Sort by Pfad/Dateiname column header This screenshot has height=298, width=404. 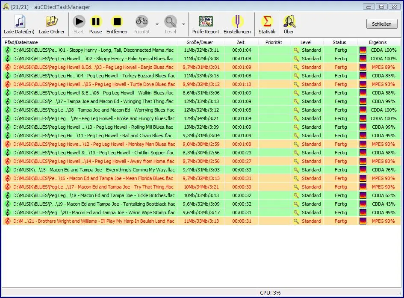point(89,42)
